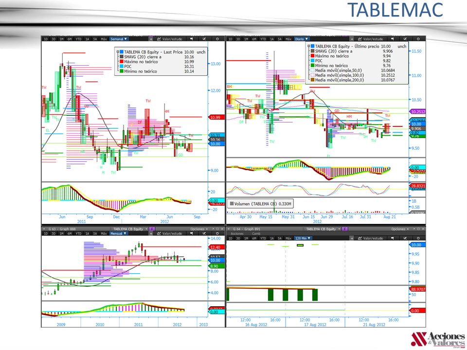Screen dimensions: 467x350
Task: Open 120 Min periodicity dropdown
Action: point(303,238)
